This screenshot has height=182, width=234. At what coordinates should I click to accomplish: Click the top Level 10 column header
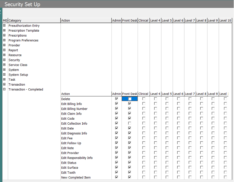225,20
